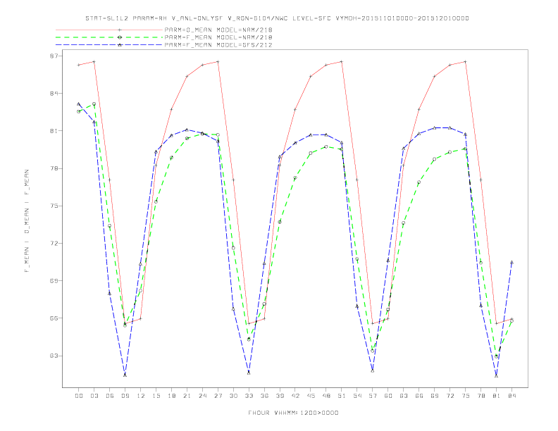Click y-axis tick label 66
Image resolution: width=558 pixels, height=431 pixels.
pyautogui.click(x=55, y=318)
